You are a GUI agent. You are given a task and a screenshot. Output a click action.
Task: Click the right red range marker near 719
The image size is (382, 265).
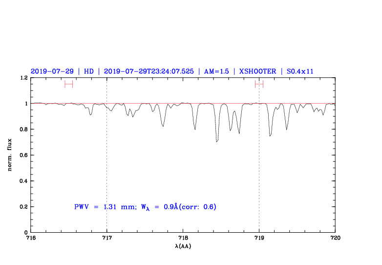coord(259,84)
